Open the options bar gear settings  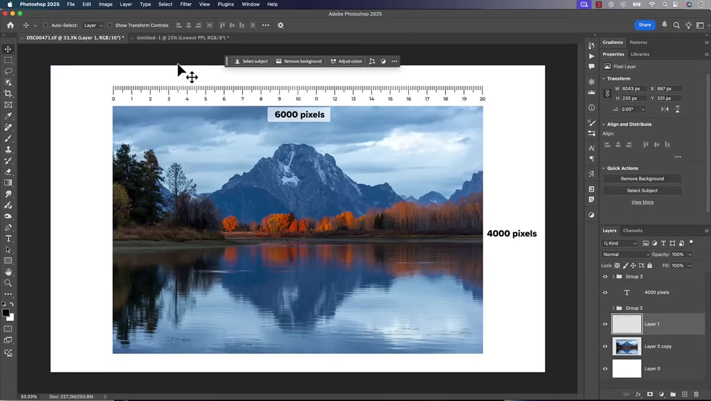coord(281,26)
